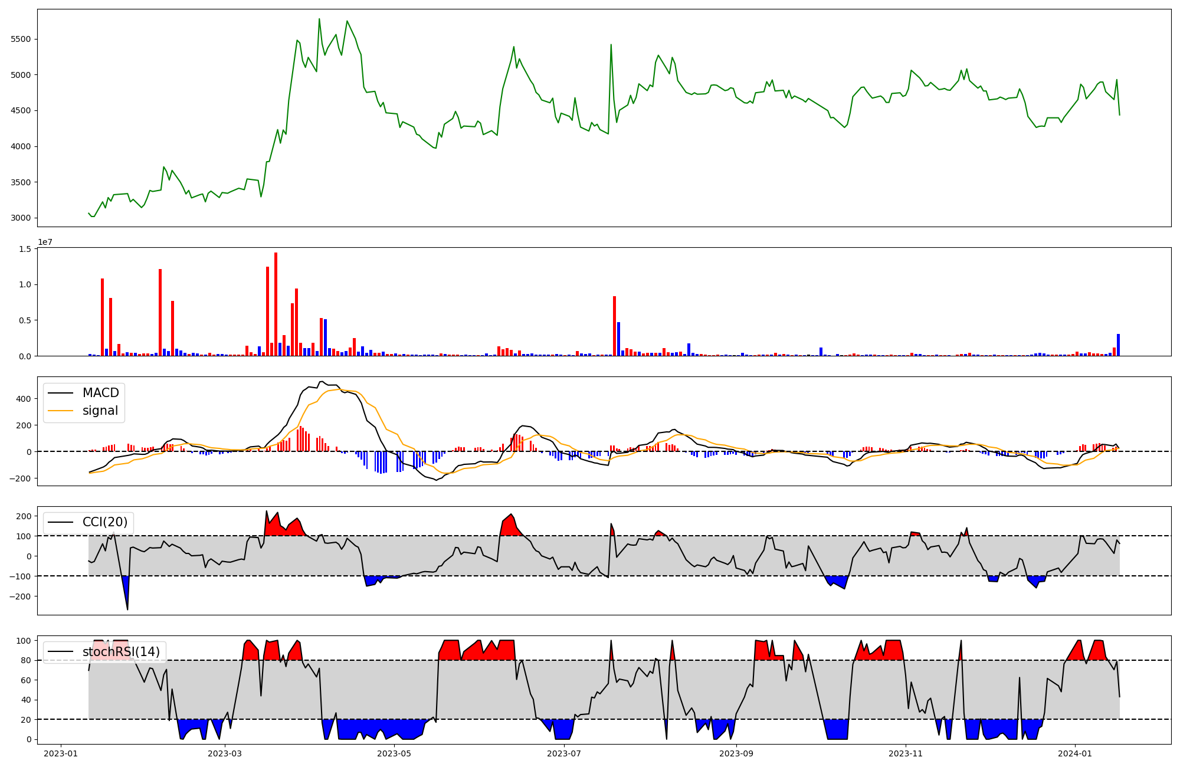Click the 2023-07 x-axis date label
Screen dimensions: 1180x767
(564, 753)
